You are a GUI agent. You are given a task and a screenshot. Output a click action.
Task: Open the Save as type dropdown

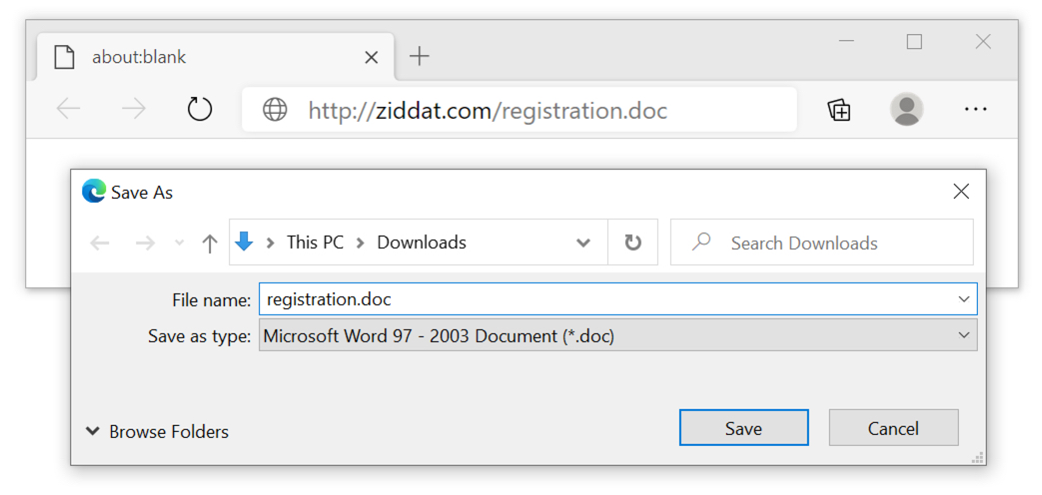coord(618,335)
